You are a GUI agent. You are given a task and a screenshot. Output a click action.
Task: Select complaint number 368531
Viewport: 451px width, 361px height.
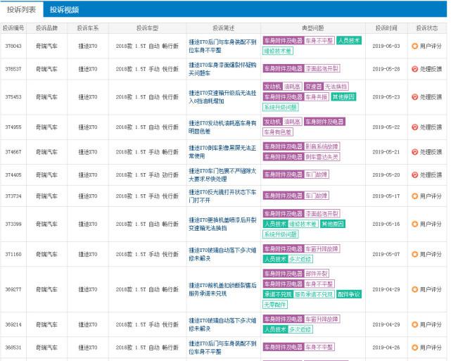coord(13,348)
